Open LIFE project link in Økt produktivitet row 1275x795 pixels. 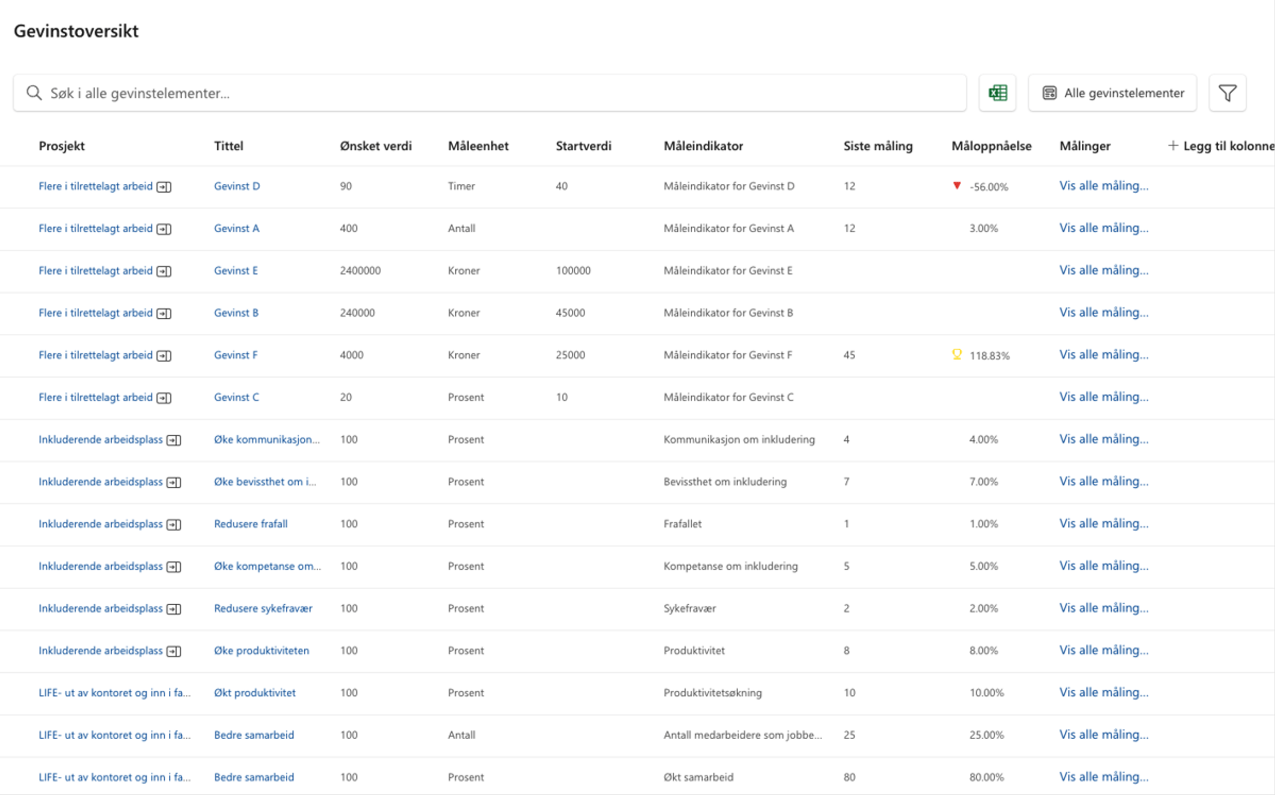coord(114,692)
